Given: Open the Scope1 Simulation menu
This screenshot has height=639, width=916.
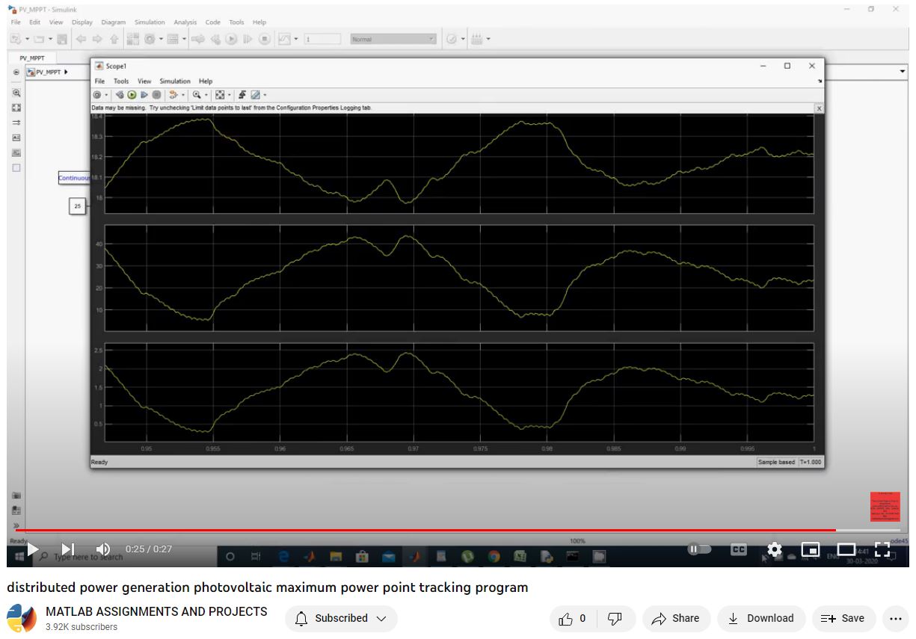Looking at the screenshot, I should click(x=174, y=81).
